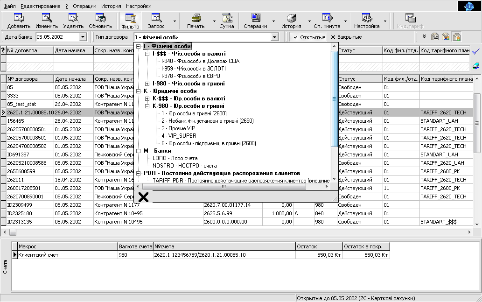Image resolution: width=482 pixels, height=302 pixels.
Task: Click the Добавить (Add) toolbar icon
Action: (19, 18)
